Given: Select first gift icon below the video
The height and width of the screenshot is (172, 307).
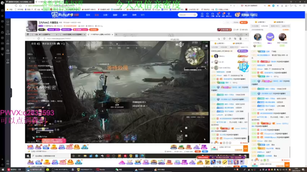Looking at the screenshot, I should tap(30, 147).
